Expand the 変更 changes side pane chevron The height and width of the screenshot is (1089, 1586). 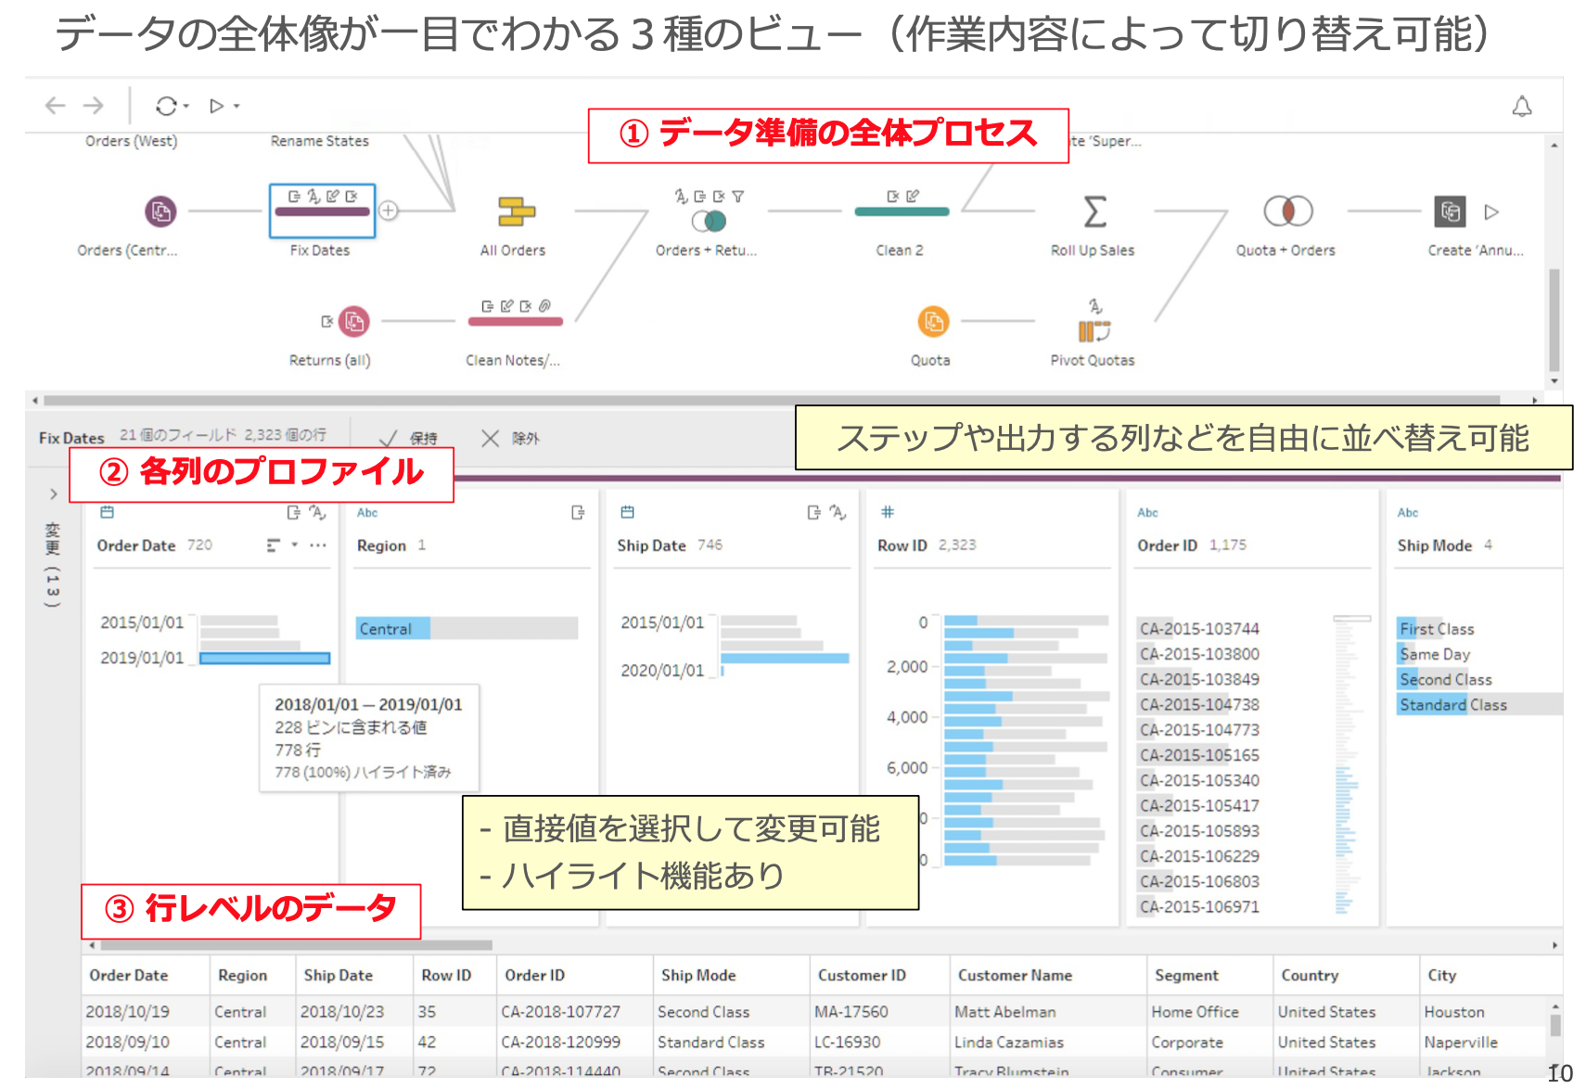(x=54, y=494)
